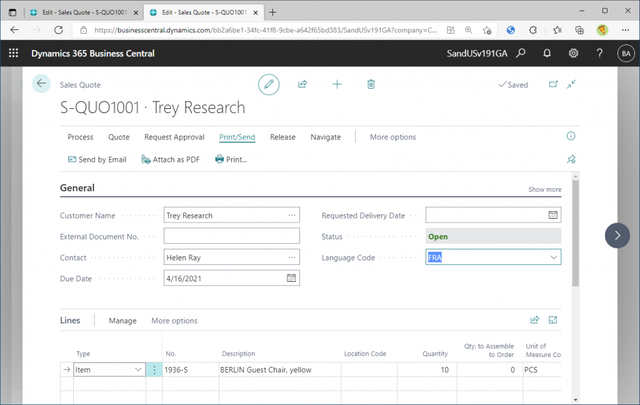Open the Process menu
This screenshot has width=640, height=405.
81,137
